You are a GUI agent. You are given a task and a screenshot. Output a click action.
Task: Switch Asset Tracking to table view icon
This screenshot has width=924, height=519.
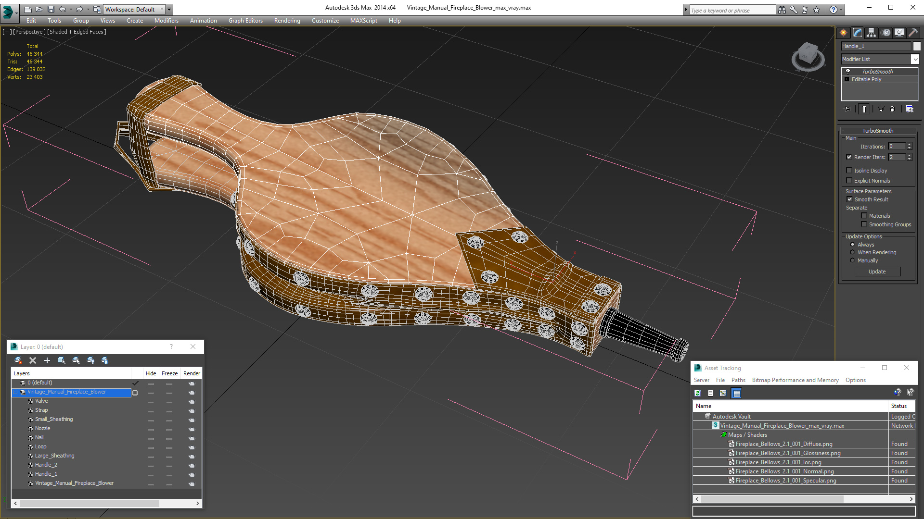[736, 393]
